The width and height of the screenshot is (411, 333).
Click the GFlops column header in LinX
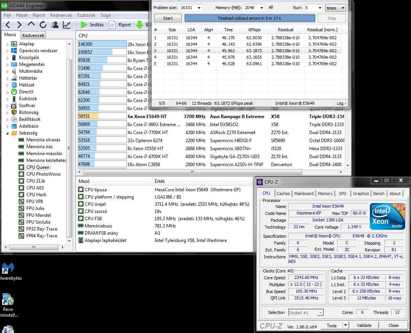pyautogui.click(x=254, y=30)
